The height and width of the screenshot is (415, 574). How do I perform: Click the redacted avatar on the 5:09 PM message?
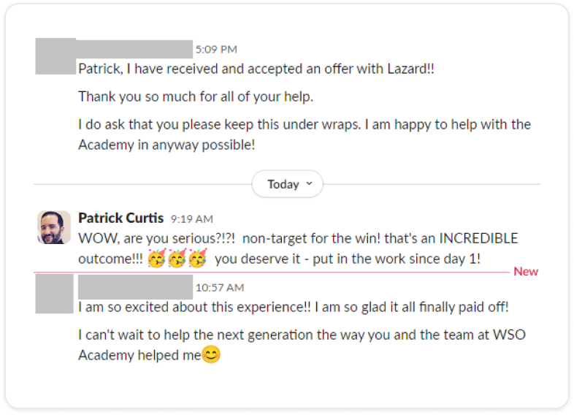coord(55,56)
